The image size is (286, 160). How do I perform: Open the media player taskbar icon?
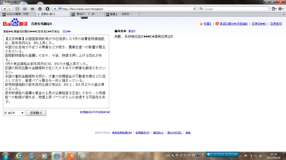(x=44, y=156)
